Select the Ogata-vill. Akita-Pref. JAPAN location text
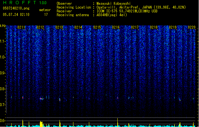Image resolution: width=199 pixels, height=127 pixels. (141, 7)
